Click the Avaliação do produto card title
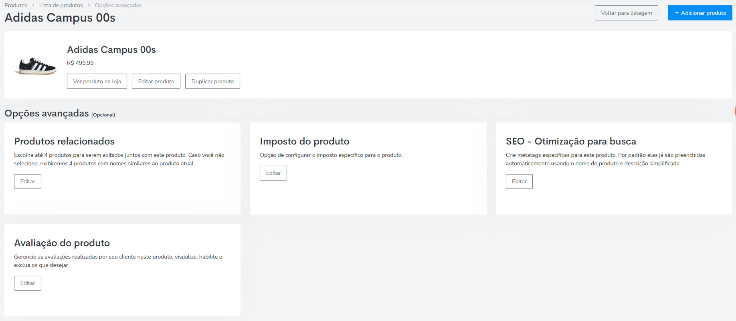 coord(62,243)
